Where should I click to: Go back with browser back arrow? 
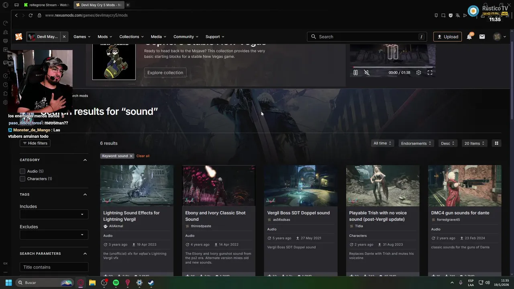[x=16, y=15]
